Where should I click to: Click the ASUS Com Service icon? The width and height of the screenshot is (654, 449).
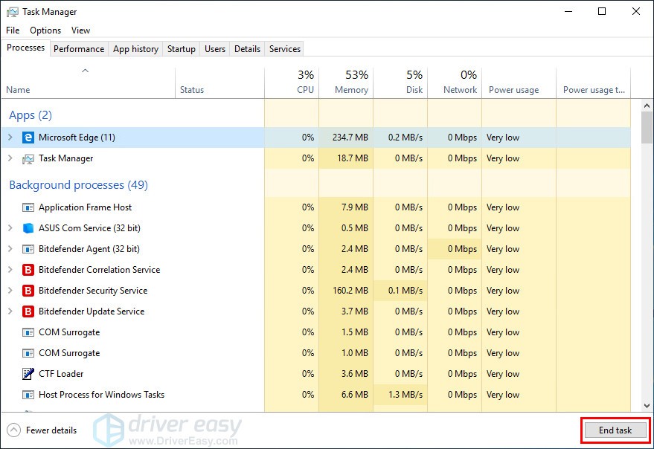[28, 228]
